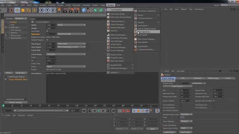
Task: Choose Save Layout as... menu entry
Action: [x=147, y=32]
